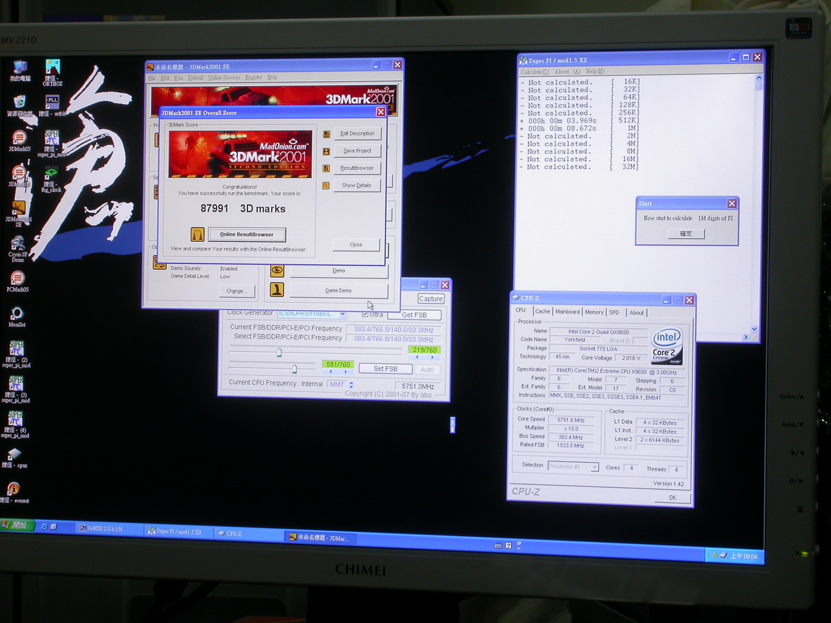Click the Online ResultBrowser button
Viewport: 831px width, 623px height.
[247, 234]
